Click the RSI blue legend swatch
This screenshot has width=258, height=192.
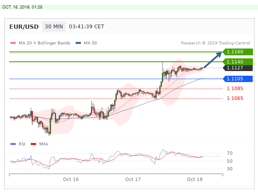[x=13, y=144]
